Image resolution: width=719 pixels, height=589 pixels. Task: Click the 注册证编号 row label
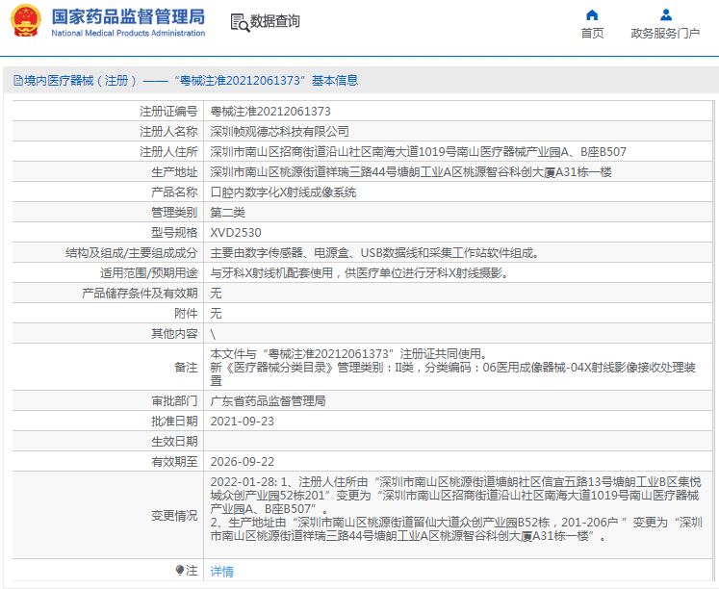pyautogui.click(x=168, y=112)
